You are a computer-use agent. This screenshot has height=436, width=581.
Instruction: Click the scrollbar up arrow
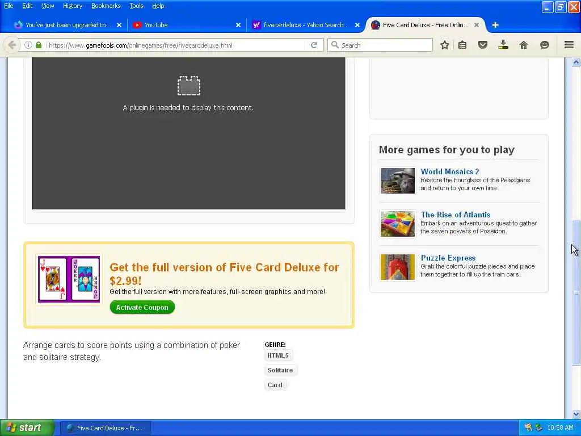click(576, 62)
